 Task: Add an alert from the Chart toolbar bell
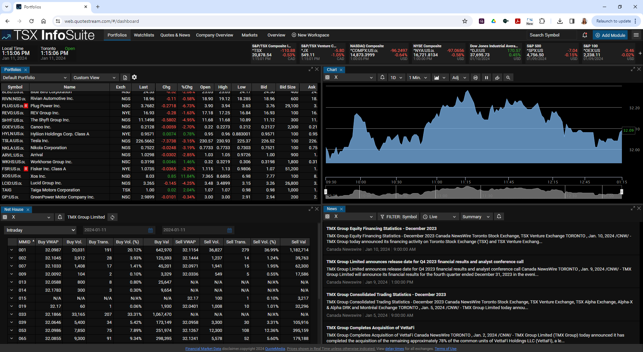click(x=382, y=77)
